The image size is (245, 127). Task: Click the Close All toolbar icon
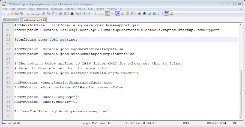point(32,14)
